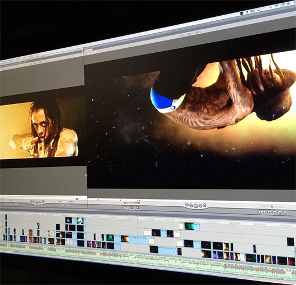Click Play Around Current Frame in Viewer
The height and width of the screenshot is (285, 296).
pos(40,202)
